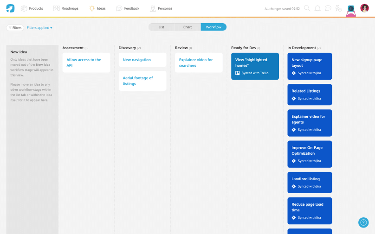Click Jira icon on Landlord listing card
This screenshot has width=375, height=234.
pyautogui.click(x=294, y=186)
